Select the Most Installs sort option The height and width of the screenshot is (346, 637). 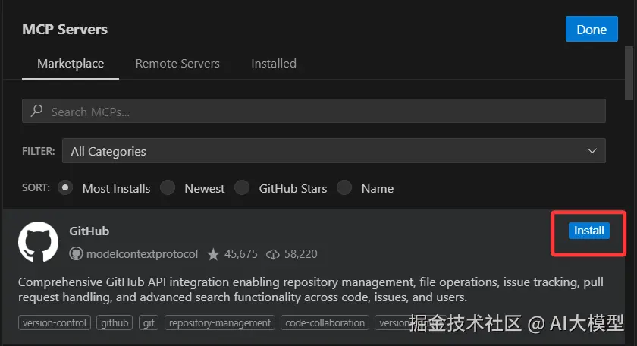click(x=65, y=188)
